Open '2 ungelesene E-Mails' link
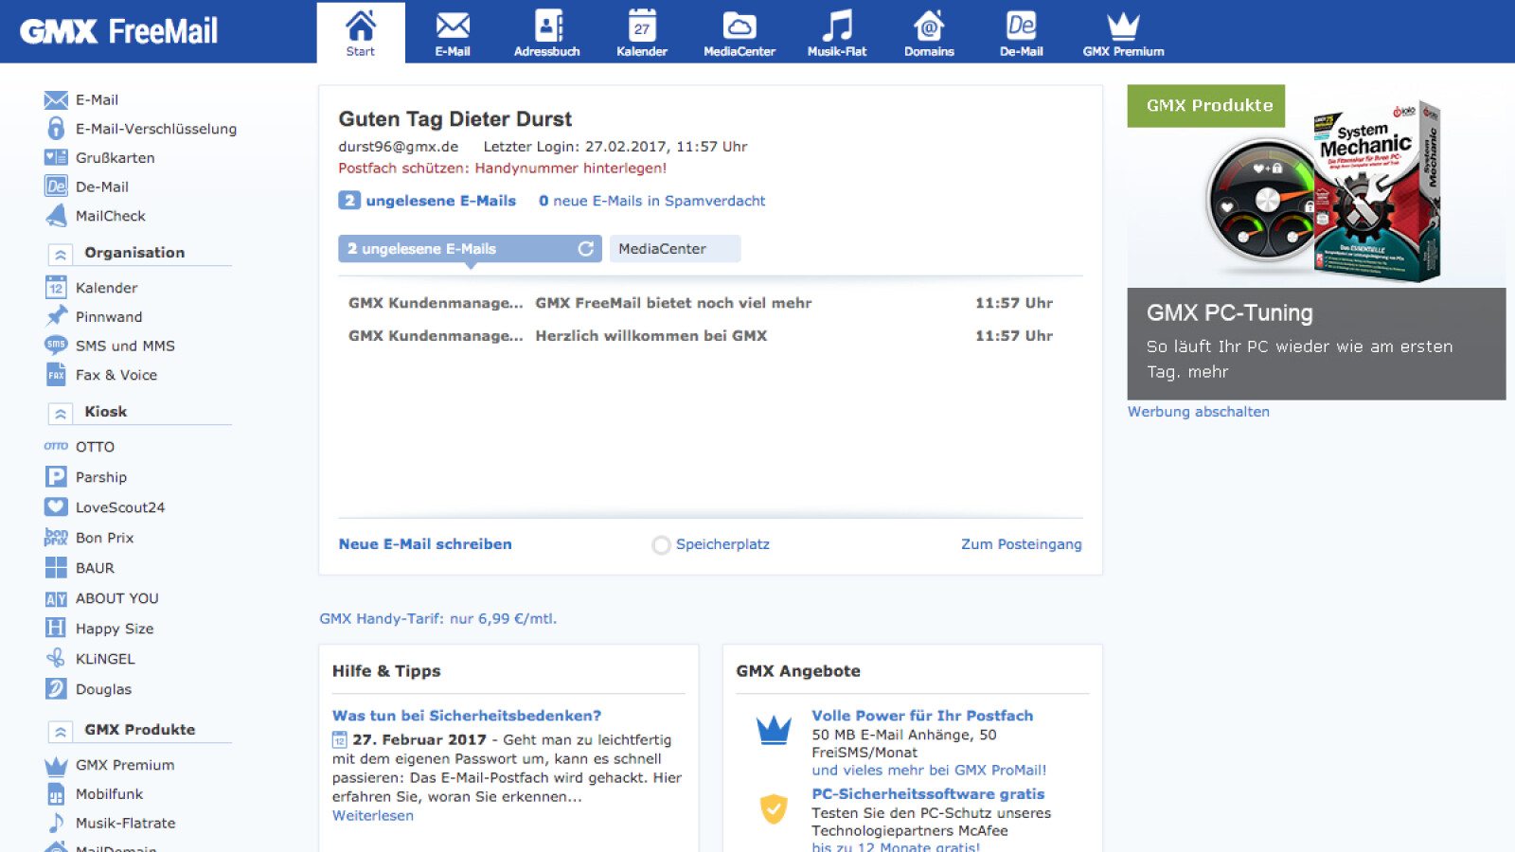The height and width of the screenshot is (852, 1515). 428,201
